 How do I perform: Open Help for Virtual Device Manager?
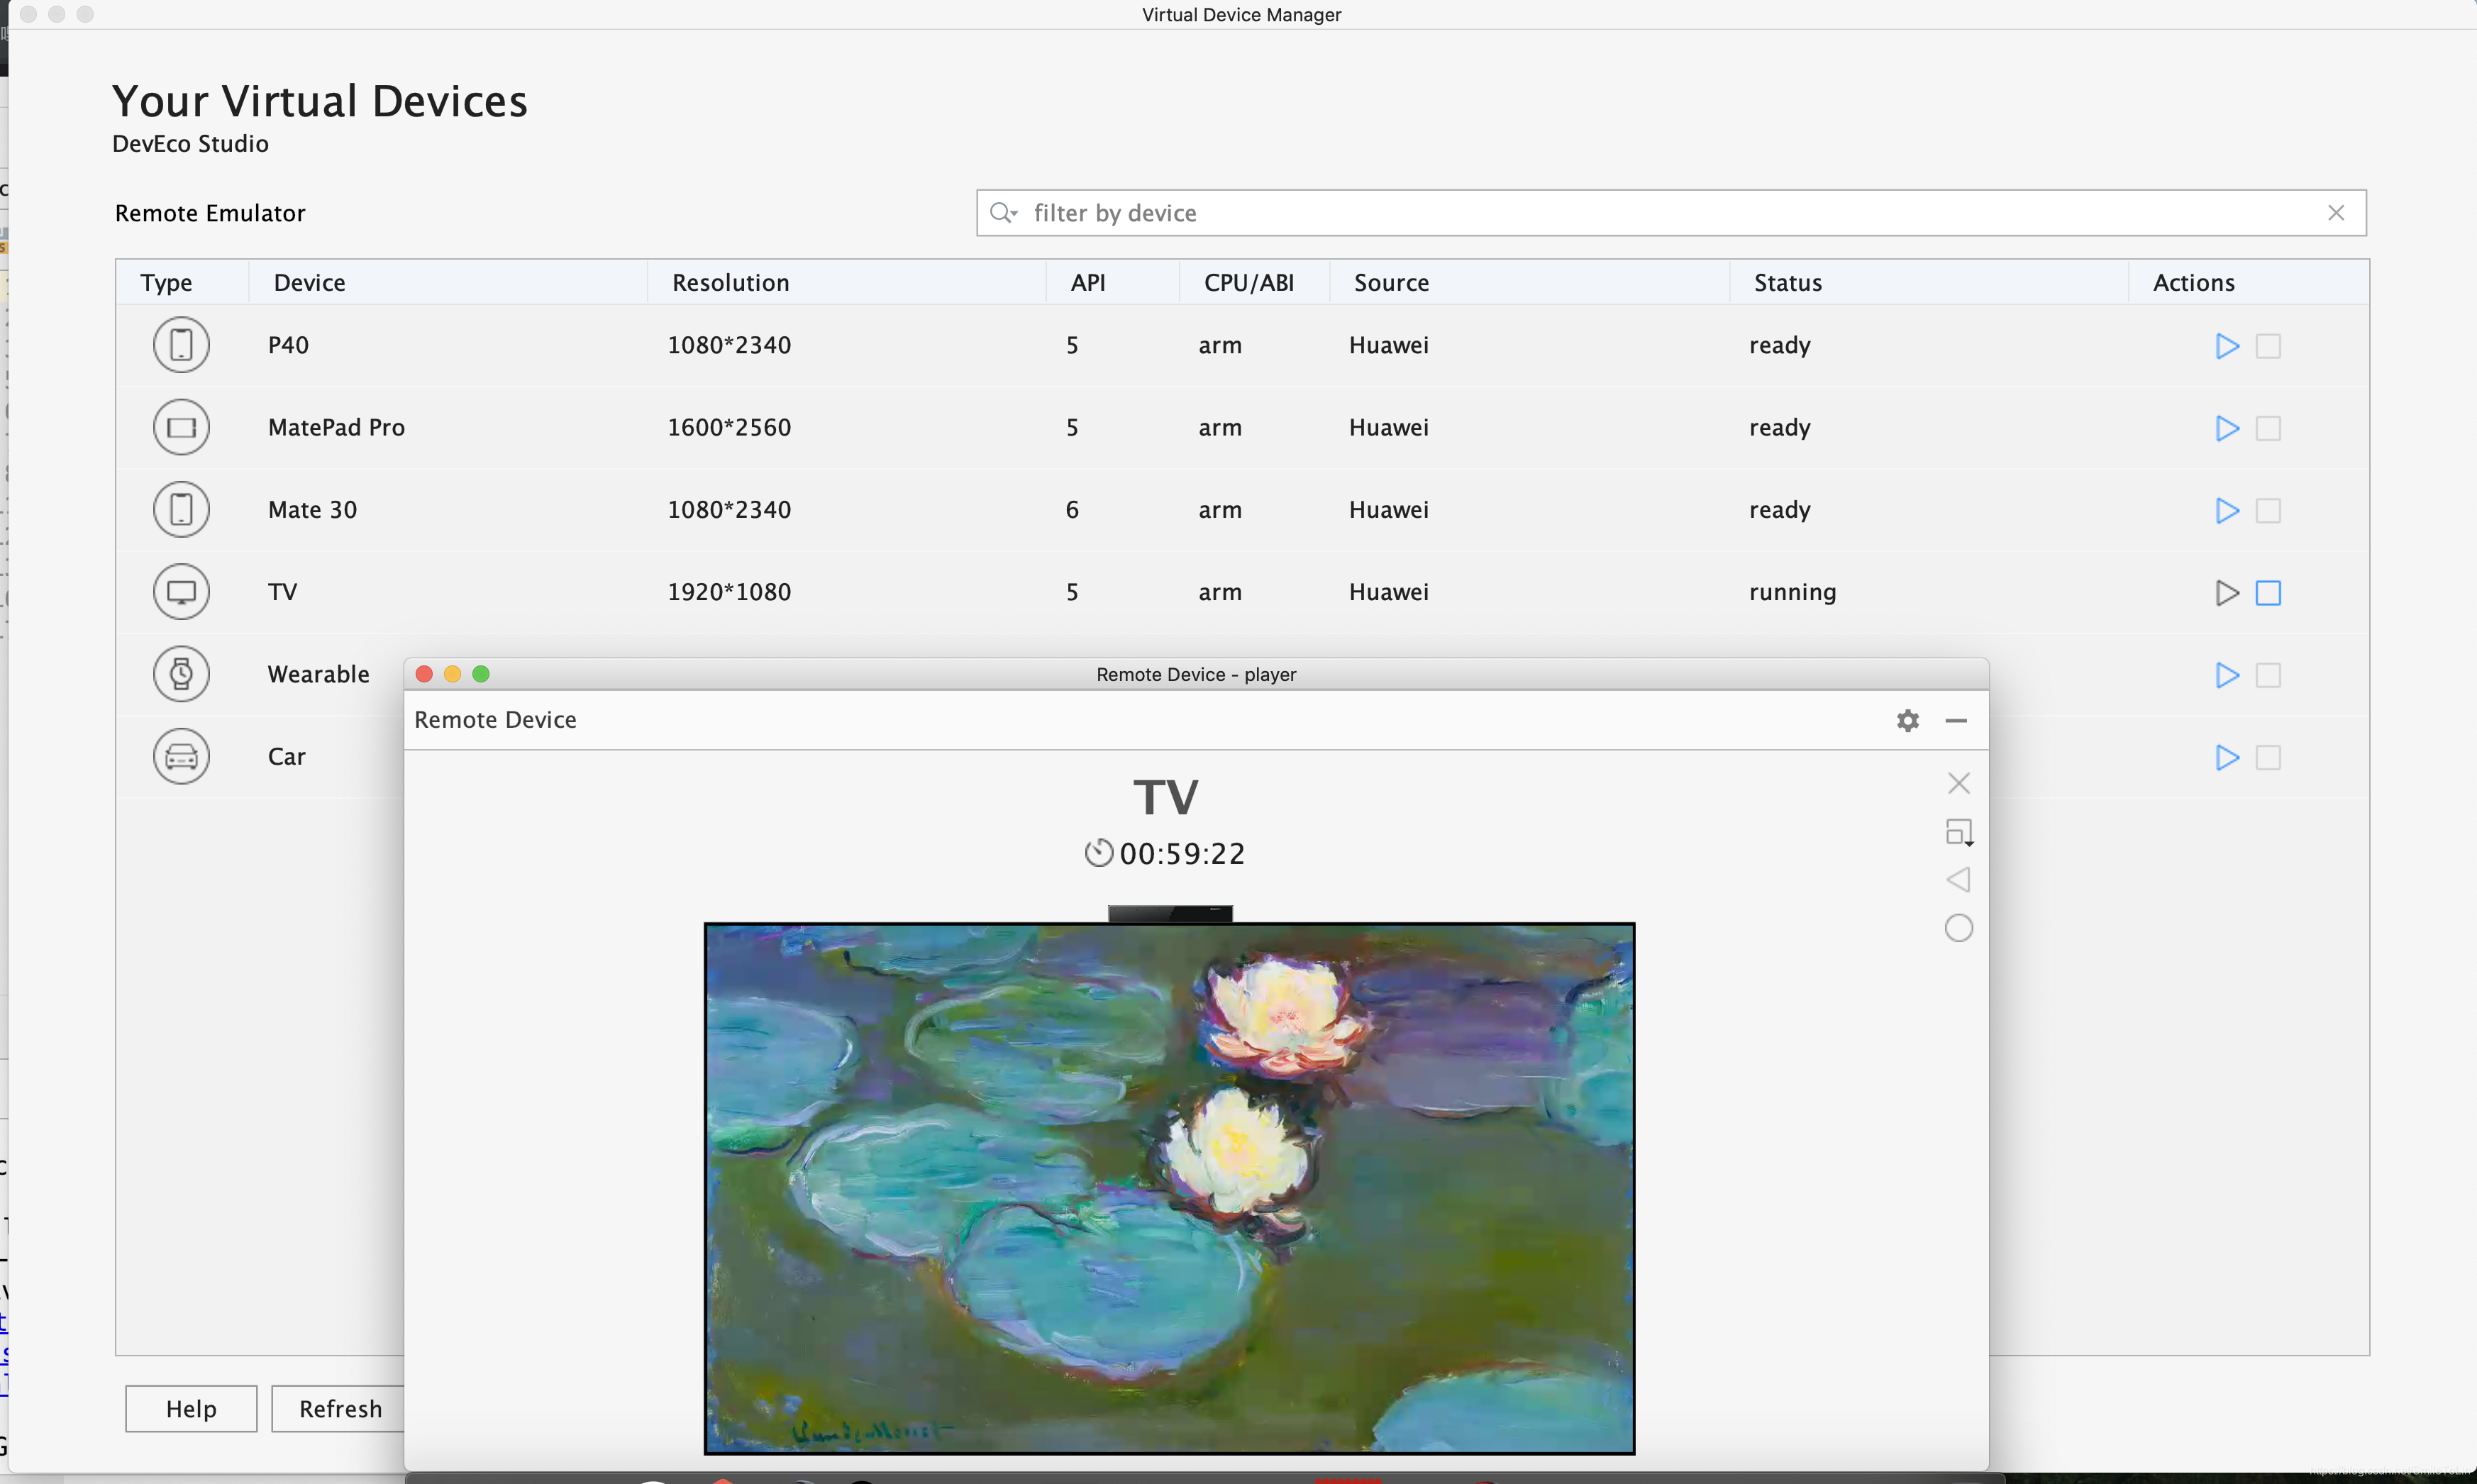coord(191,1408)
